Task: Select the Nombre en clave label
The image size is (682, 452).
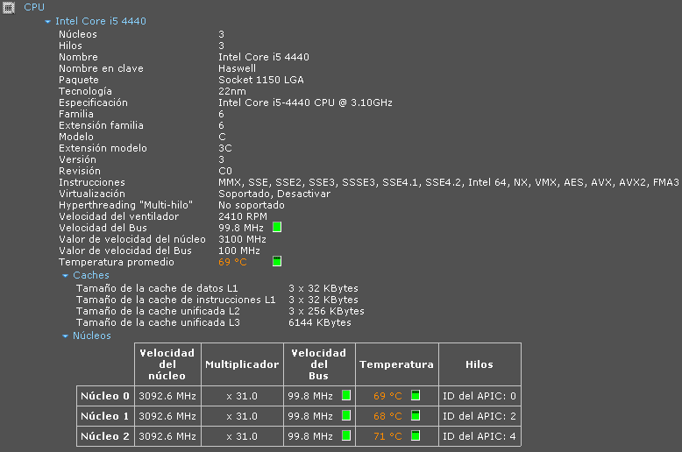Action: point(101,68)
